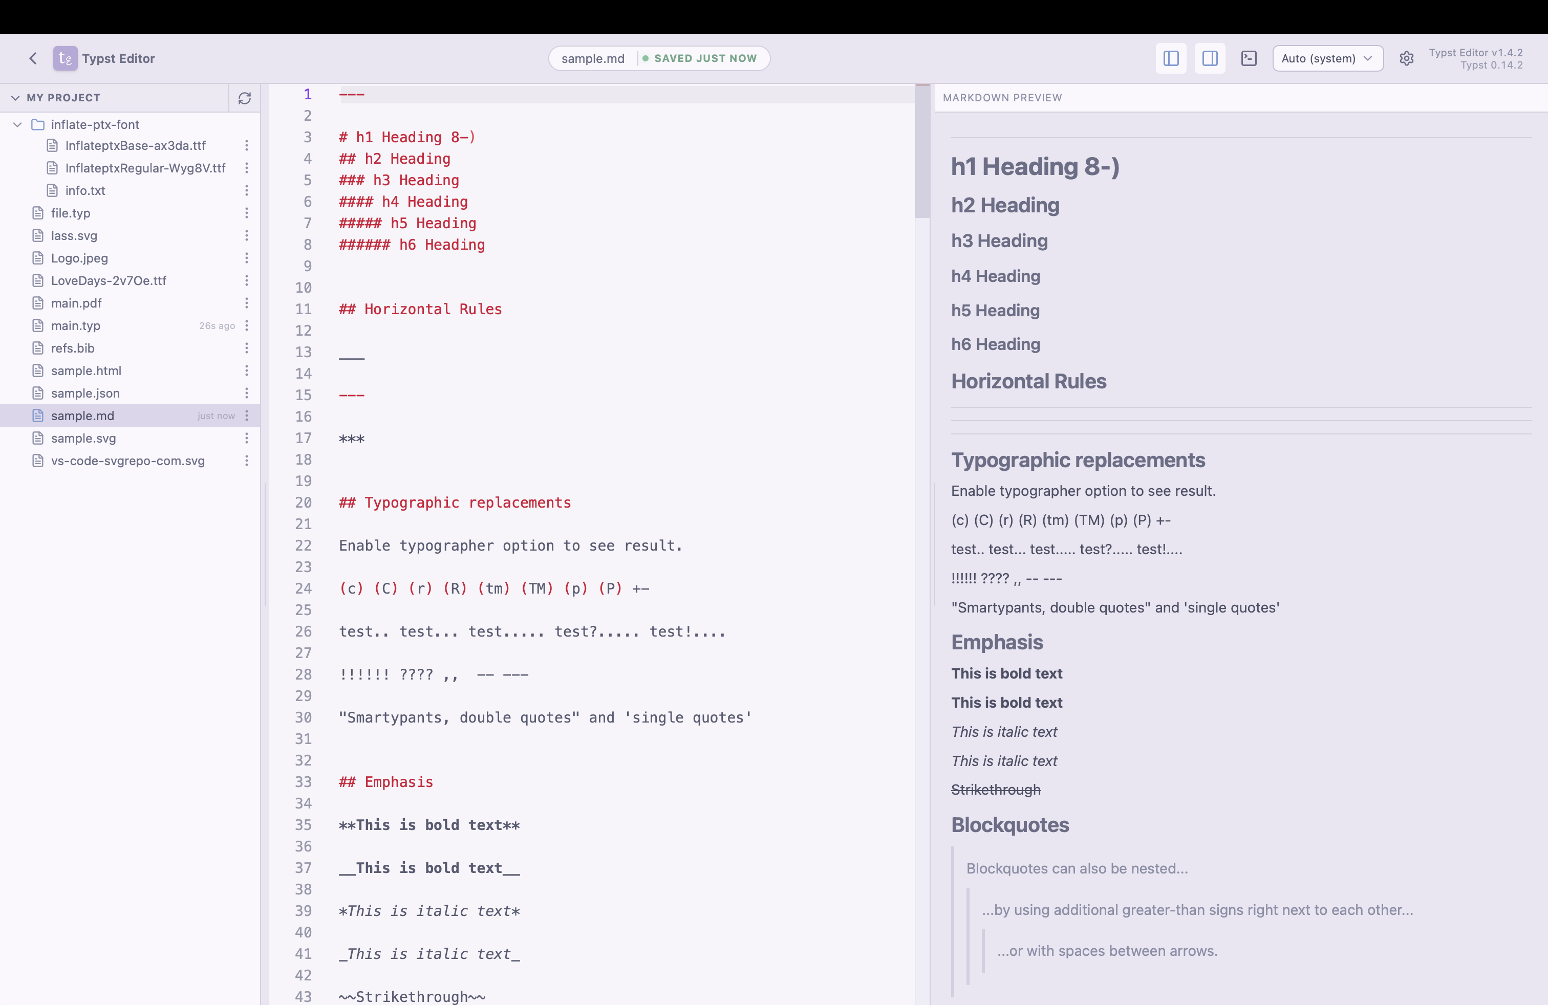This screenshot has width=1548, height=1005.
Task: Toggle the right preview panel icon
Action: pyautogui.click(x=1210, y=58)
